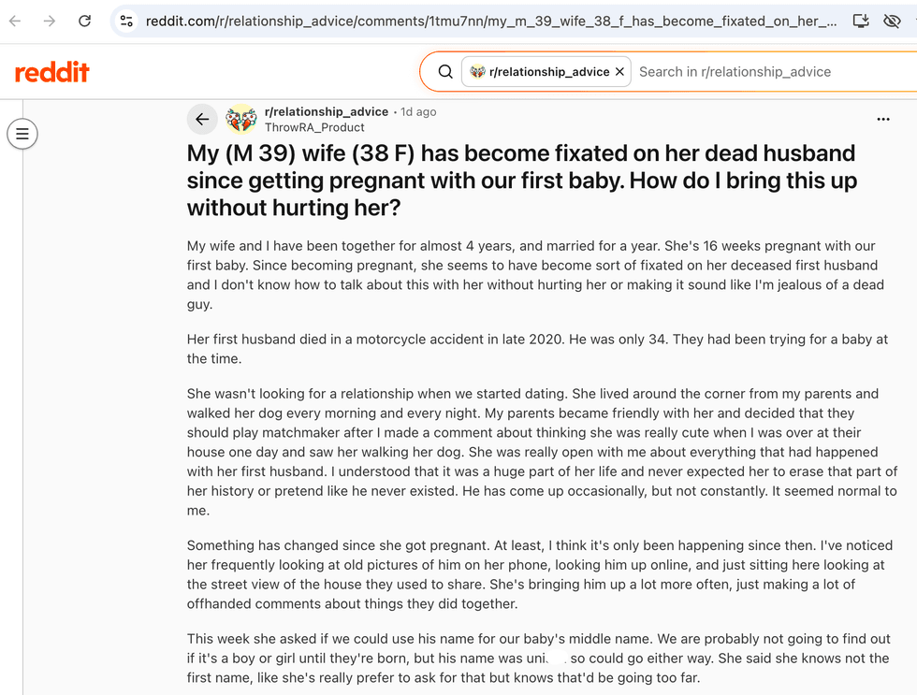Open the r/relationship_advice community avatar
This screenshot has height=695, width=917.
(241, 119)
